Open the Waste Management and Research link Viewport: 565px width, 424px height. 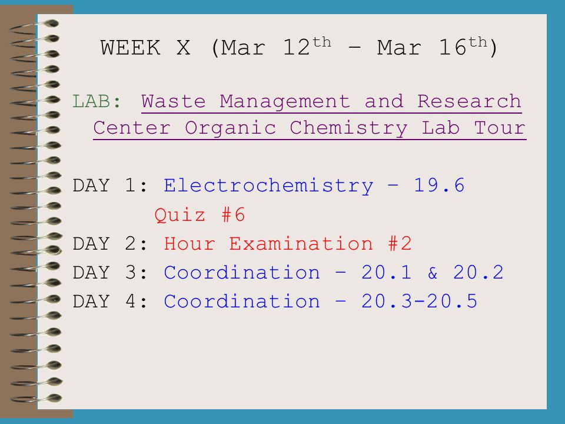coord(331,102)
